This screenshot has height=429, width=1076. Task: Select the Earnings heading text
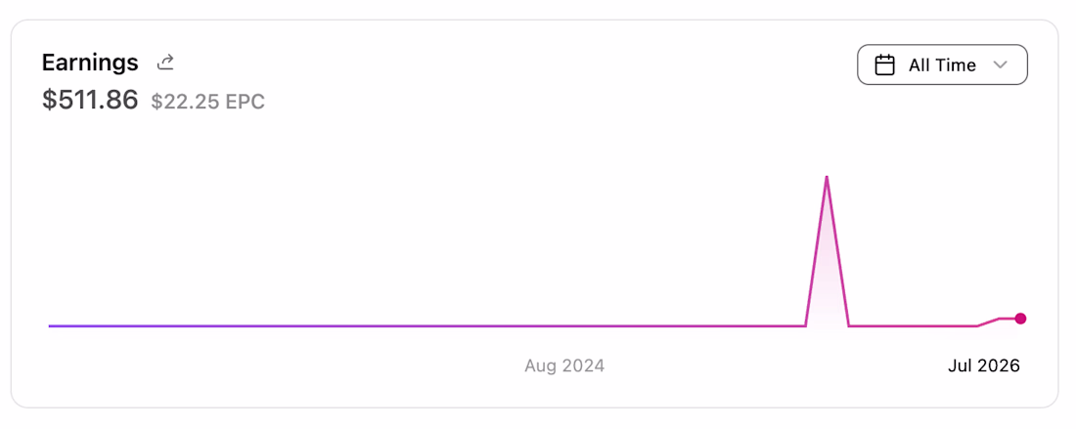[90, 64]
